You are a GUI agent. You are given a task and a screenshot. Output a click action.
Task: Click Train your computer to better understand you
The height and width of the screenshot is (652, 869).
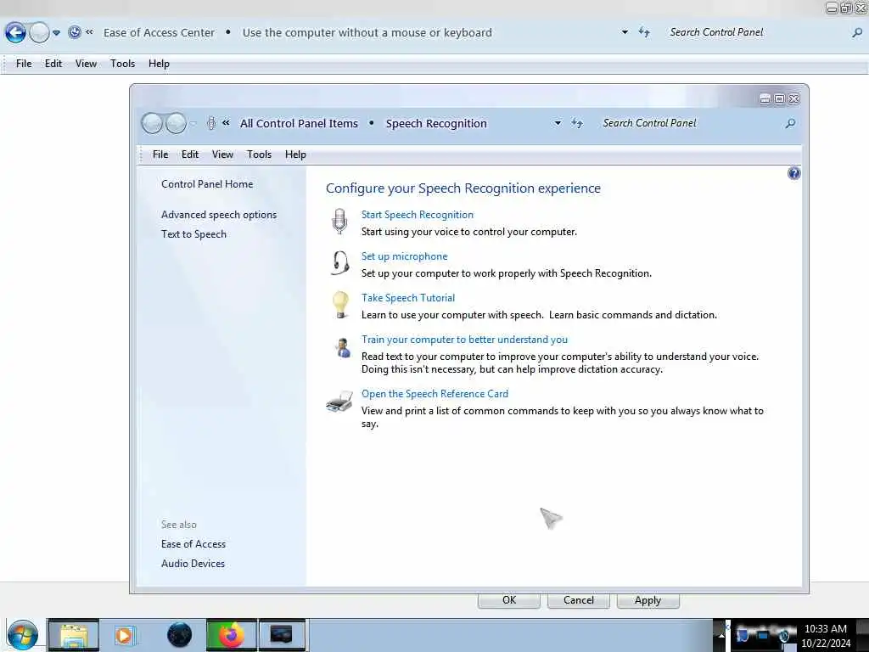(x=464, y=340)
